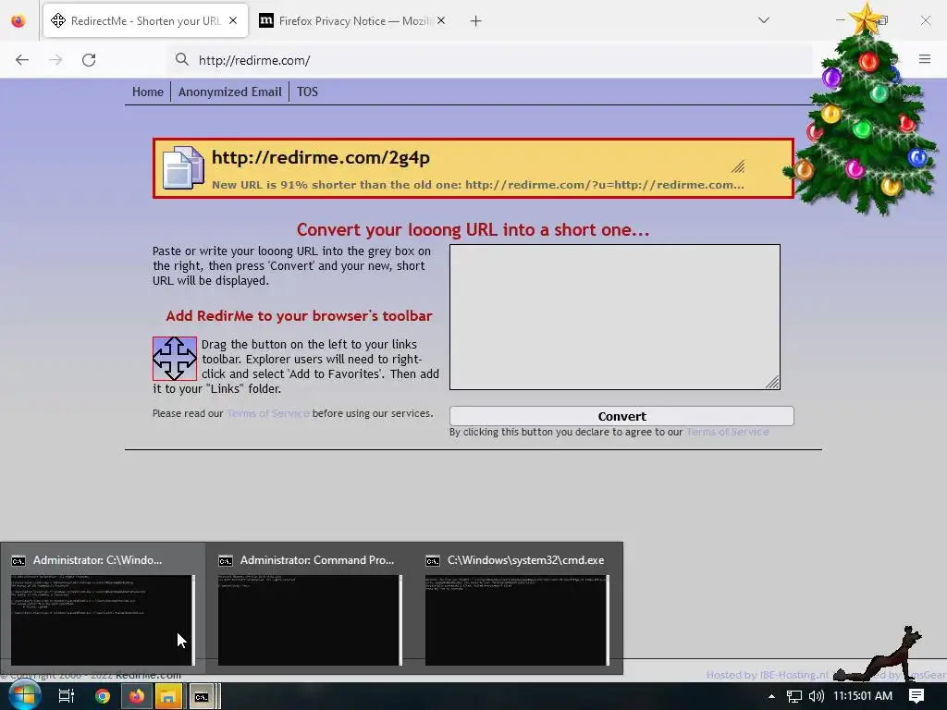Open Terms of Service link under Convert button
Screen dimensions: 947x710
pyautogui.click(x=728, y=433)
